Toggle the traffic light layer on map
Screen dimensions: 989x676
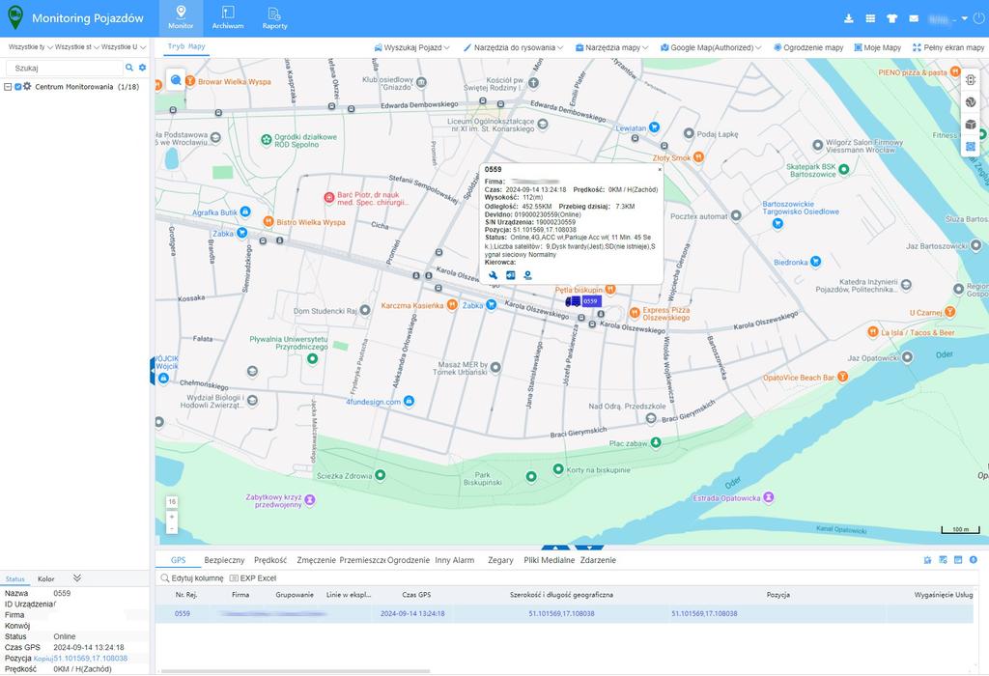tap(971, 80)
